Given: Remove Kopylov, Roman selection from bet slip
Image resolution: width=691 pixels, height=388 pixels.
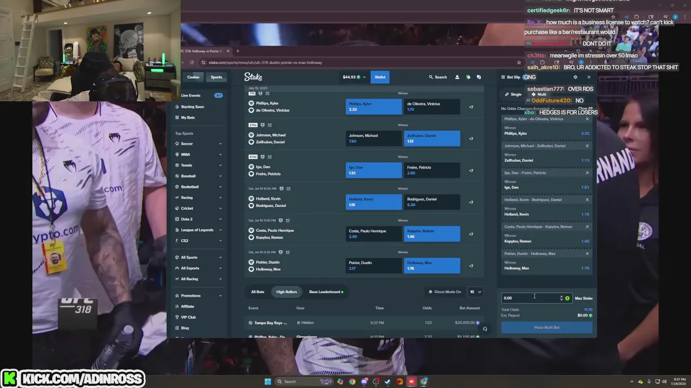Looking at the screenshot, I should [x=587, y=227].
